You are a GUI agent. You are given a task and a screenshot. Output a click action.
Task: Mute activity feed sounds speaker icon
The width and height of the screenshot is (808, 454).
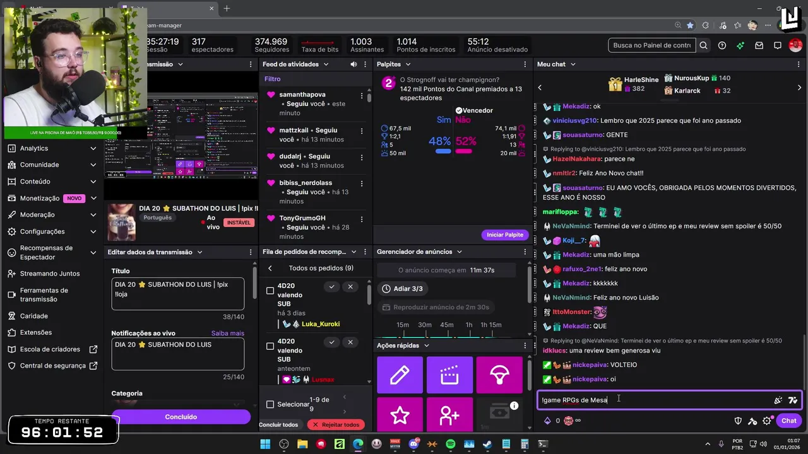(x=353, y=64)
